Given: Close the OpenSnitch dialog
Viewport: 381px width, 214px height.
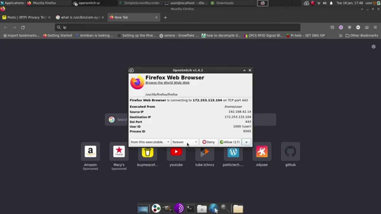Looking at the screenshot, I should 250,70.
